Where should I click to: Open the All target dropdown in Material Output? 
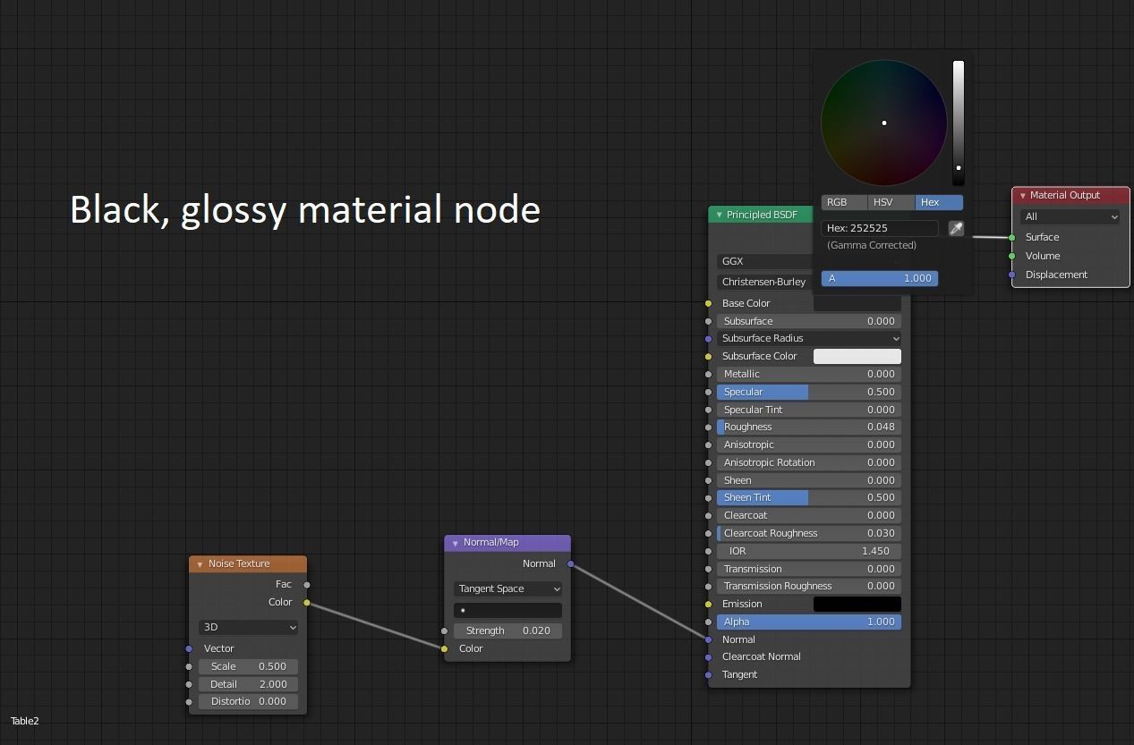[1070, 216]
